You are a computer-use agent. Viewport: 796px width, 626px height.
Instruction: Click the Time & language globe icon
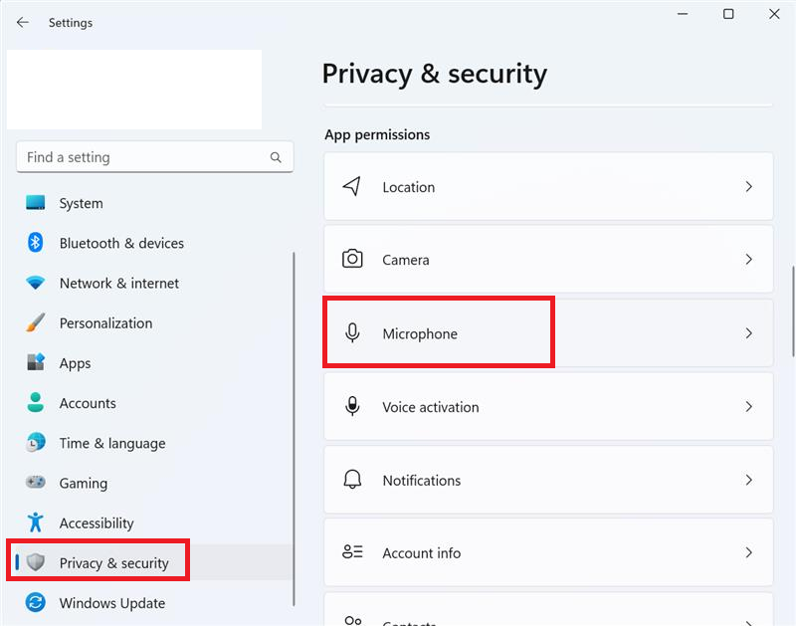pyautogui.click(x=36, y=443)
